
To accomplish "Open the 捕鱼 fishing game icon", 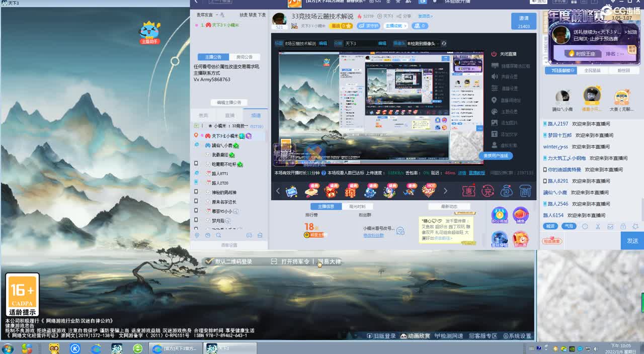I will (521, 215).
